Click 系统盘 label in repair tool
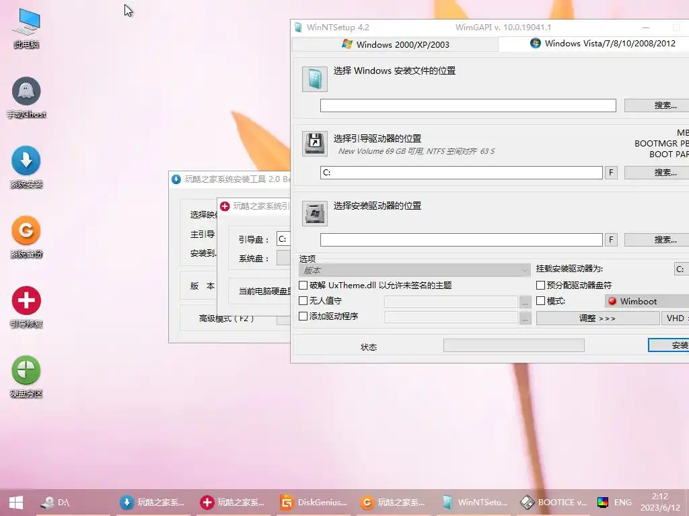Viewport: 689px width, 516px height. pyautogui.click(x=254, y=259)
